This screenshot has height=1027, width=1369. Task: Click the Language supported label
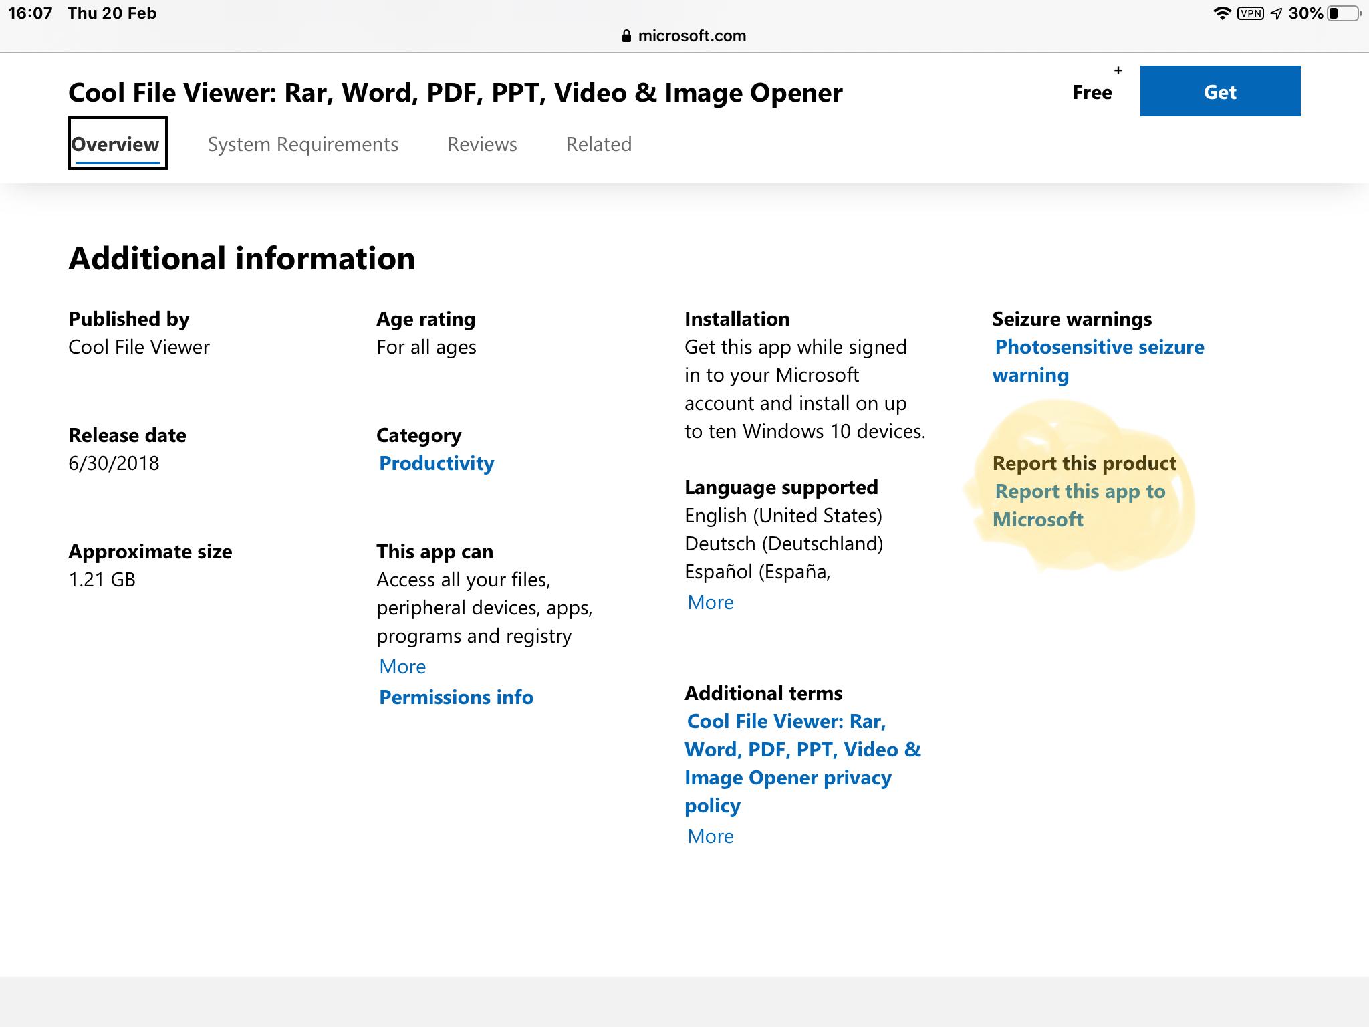click(x=781, y=487)
